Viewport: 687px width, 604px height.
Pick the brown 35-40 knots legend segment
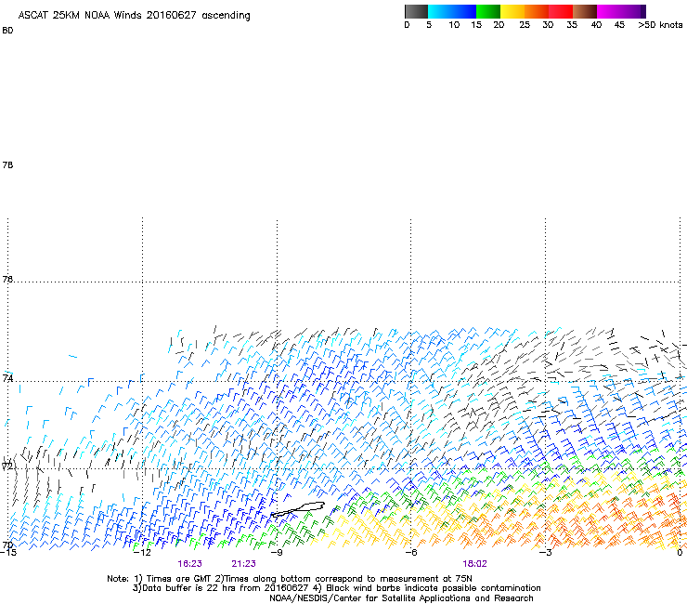point(585,11)
